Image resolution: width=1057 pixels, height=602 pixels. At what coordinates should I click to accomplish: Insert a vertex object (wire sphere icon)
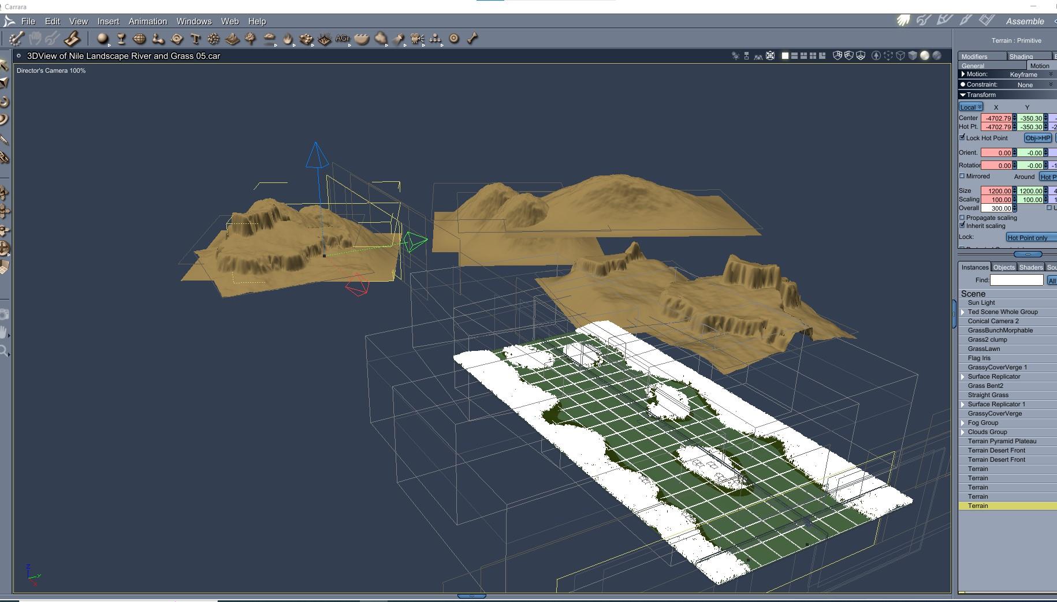pyautogui.click(x=139, y=39)
